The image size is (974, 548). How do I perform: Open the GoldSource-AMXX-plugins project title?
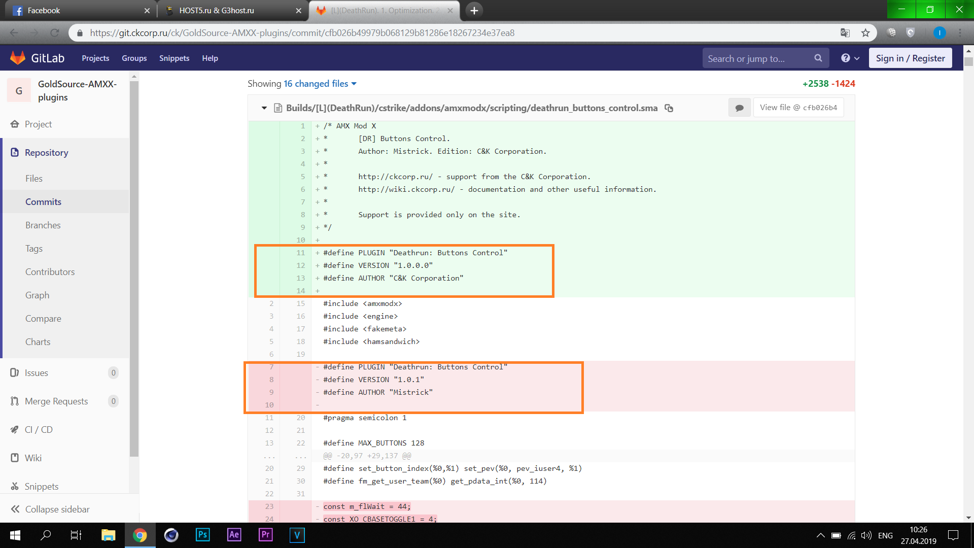pos(77,90)
